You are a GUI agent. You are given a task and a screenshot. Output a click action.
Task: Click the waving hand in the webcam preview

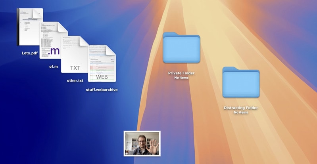[x=153, y=141]
